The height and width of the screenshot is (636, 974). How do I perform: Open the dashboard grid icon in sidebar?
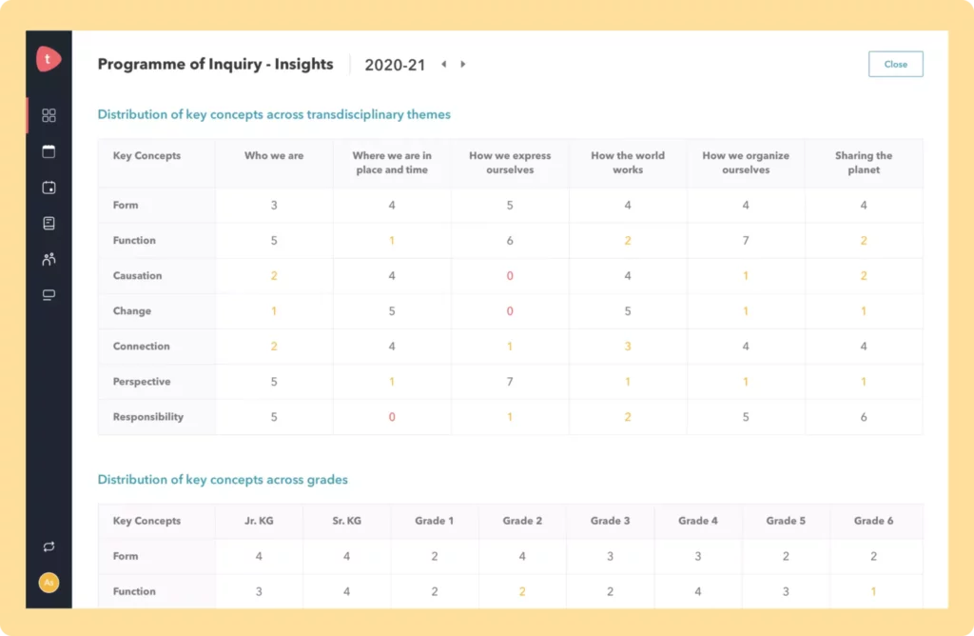click(49, 115)
